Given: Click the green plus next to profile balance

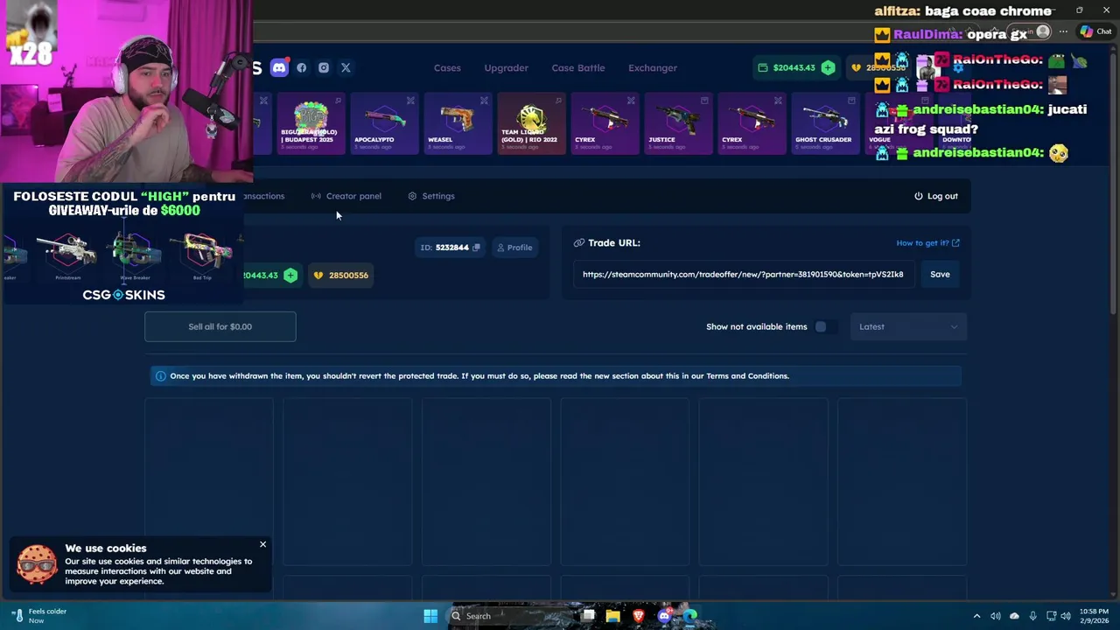Looking at the screenshot, I should [290, 275].
